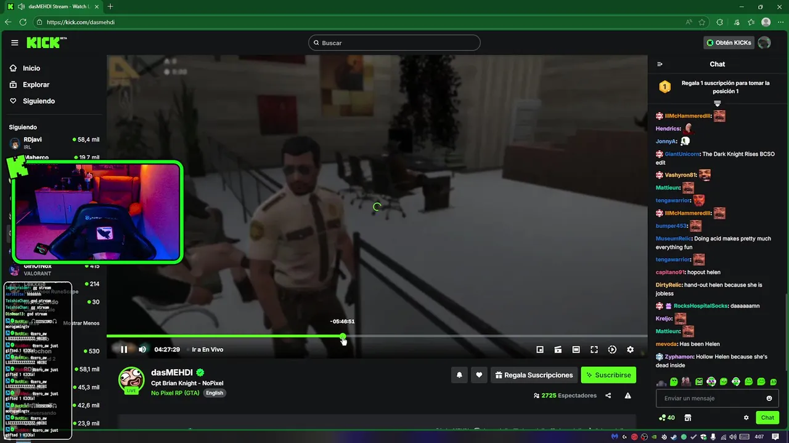
Task: Pause the stream video
Action: 124,349
